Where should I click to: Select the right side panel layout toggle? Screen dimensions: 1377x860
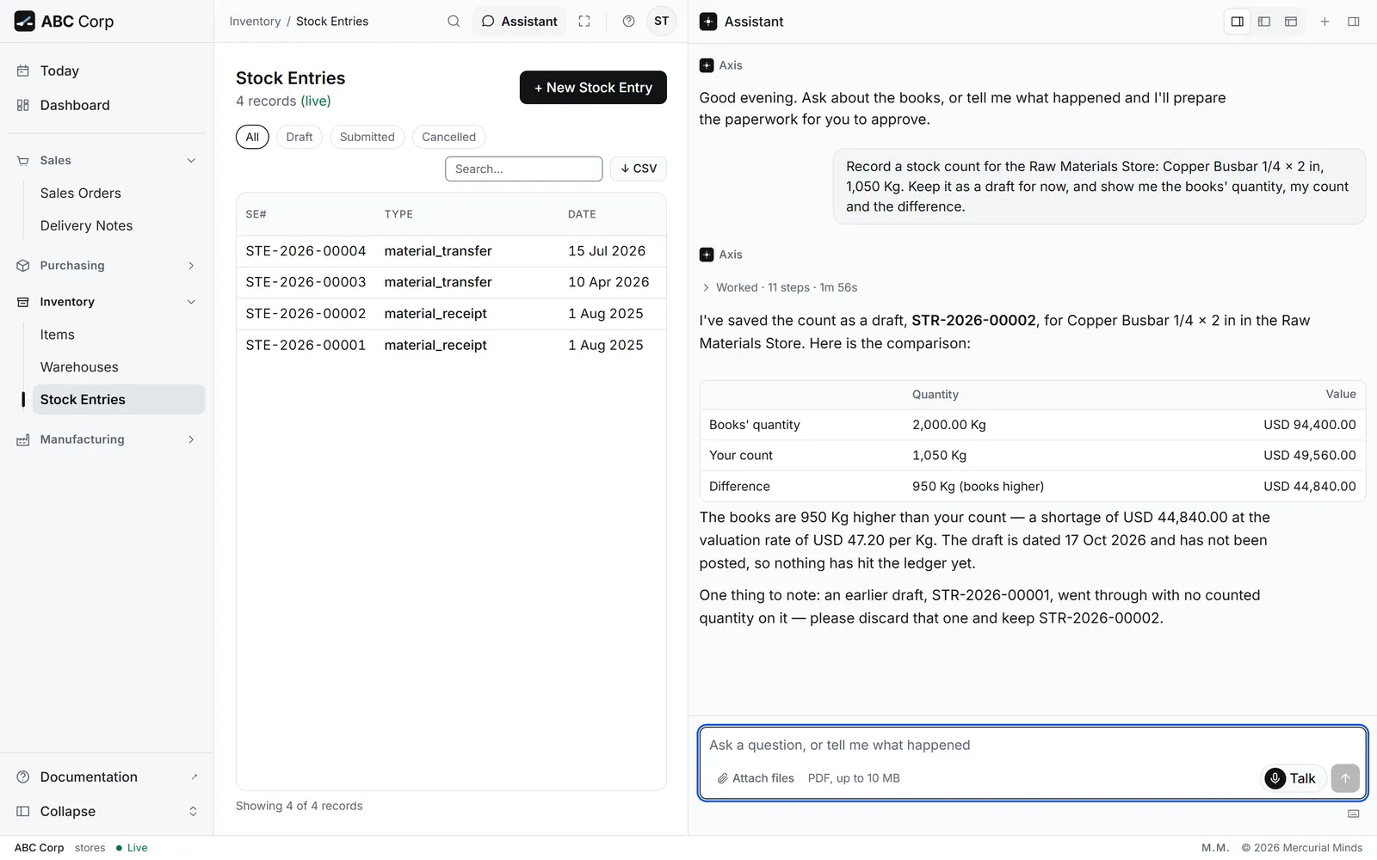pos(1238,21)
